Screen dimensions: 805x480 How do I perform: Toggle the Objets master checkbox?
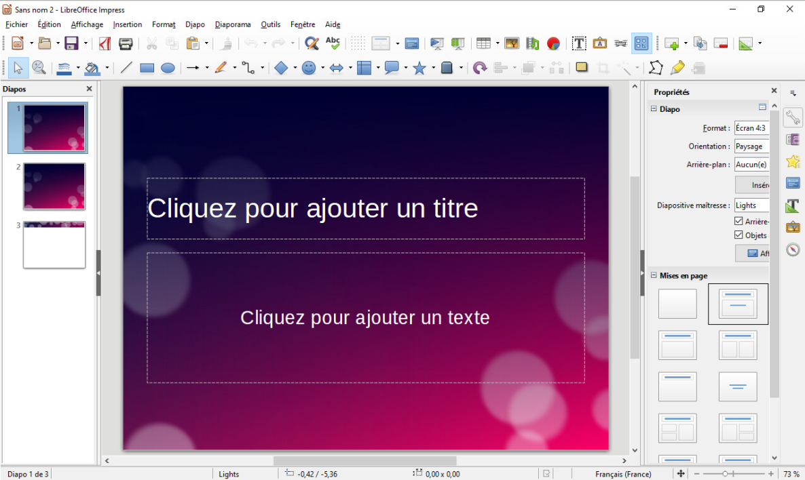tap(739, 235)
